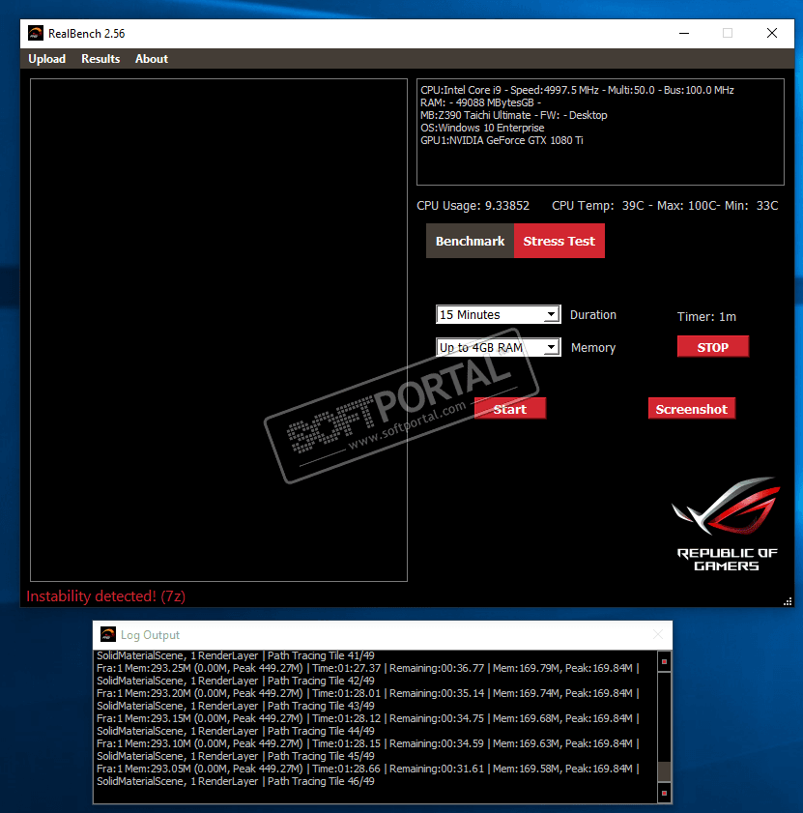This screenshot has width=803, height=813.
Task: Stop the running stress test
Action: point(712,347)
